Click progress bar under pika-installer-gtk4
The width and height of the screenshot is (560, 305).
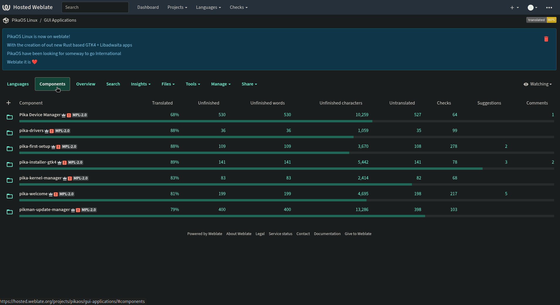coord(287,169)
